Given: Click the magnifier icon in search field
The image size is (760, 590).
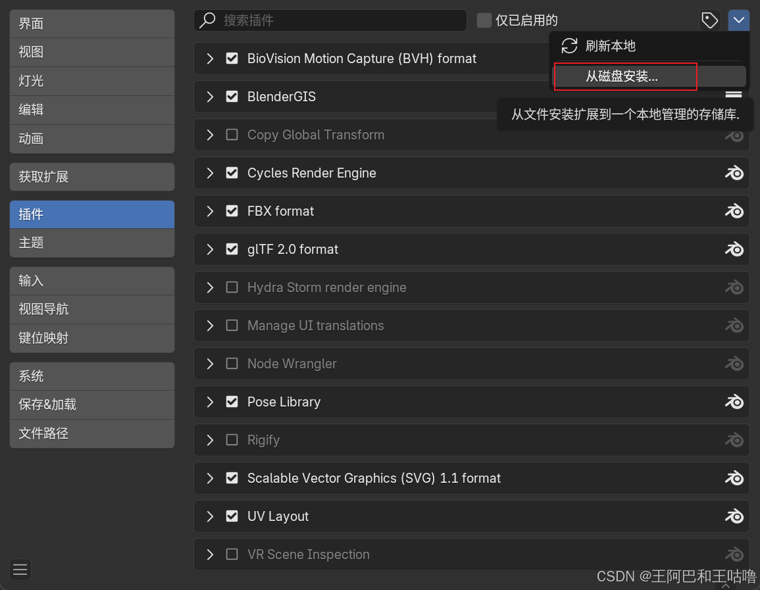Looking at the screenshot, I should pos(208,20).
